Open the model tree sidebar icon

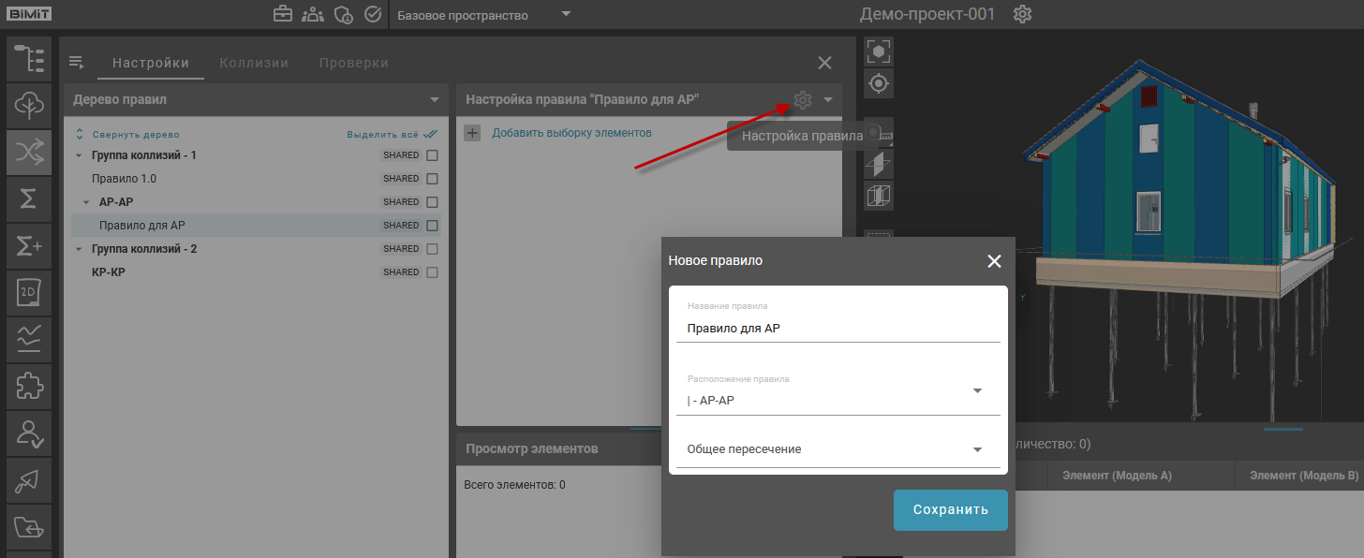pos(29,58)
